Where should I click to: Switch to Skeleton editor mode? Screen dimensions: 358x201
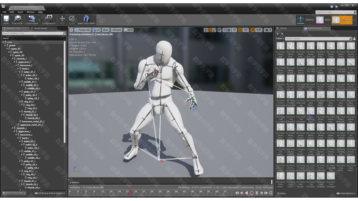[305, 20]
